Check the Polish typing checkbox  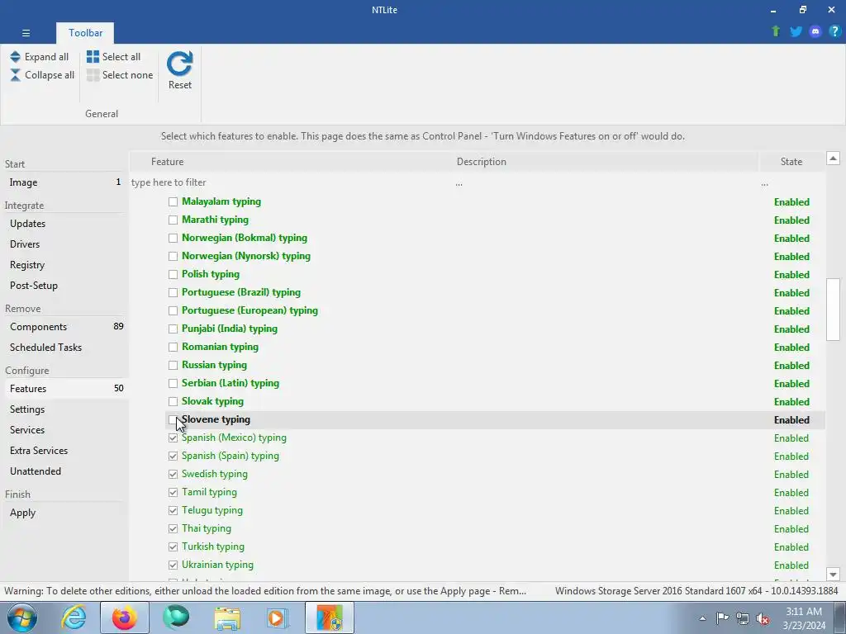173,274
